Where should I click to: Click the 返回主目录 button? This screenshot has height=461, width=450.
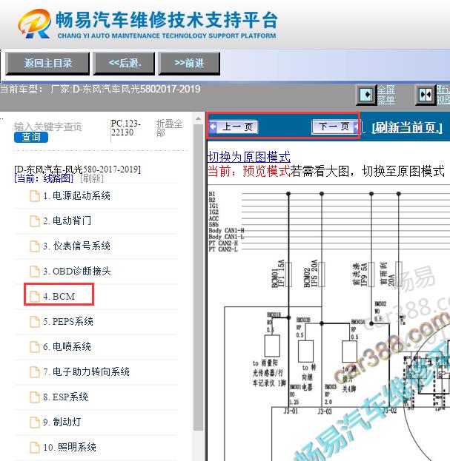47,63
